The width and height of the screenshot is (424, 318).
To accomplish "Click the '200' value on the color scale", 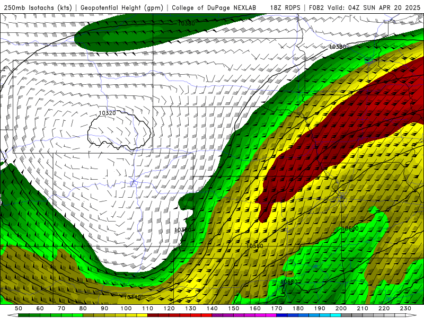I will point(341,308).
